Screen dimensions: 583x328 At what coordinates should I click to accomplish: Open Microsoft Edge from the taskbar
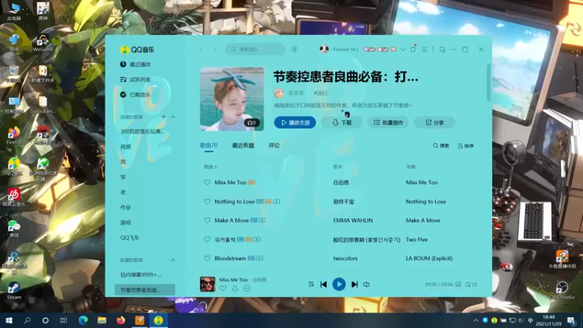pos(83,320)
